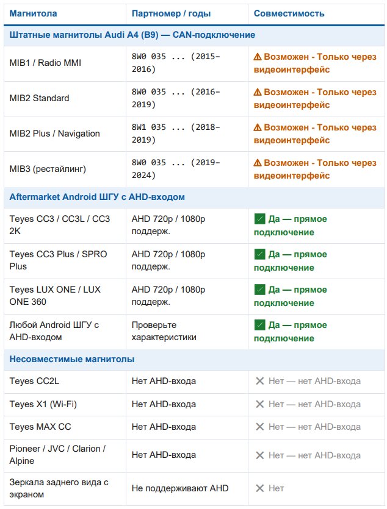Click green checkmark in Teyes CC3 Plus / SPRO row
The width and height of the screenshot is (387, 509).
click(x=259, y=255)
